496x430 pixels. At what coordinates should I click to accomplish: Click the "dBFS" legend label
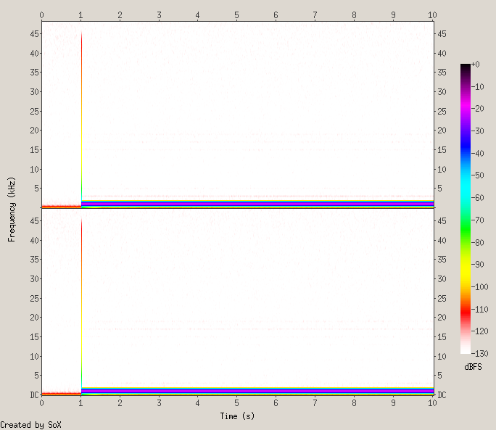tap(473, 367)
